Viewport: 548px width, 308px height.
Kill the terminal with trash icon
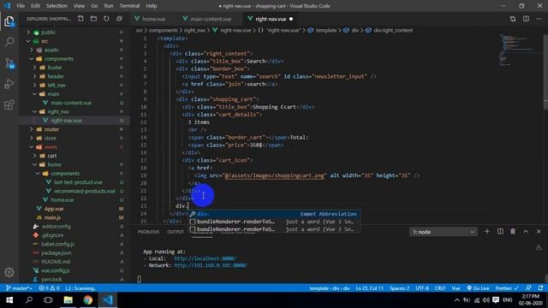[x=513, y=232]
